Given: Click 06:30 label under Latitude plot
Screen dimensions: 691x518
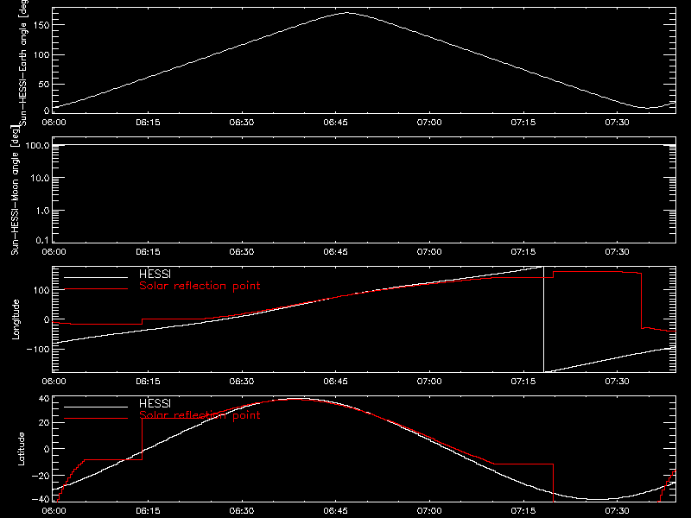Looking at the screenshot, I should [242, 511].
